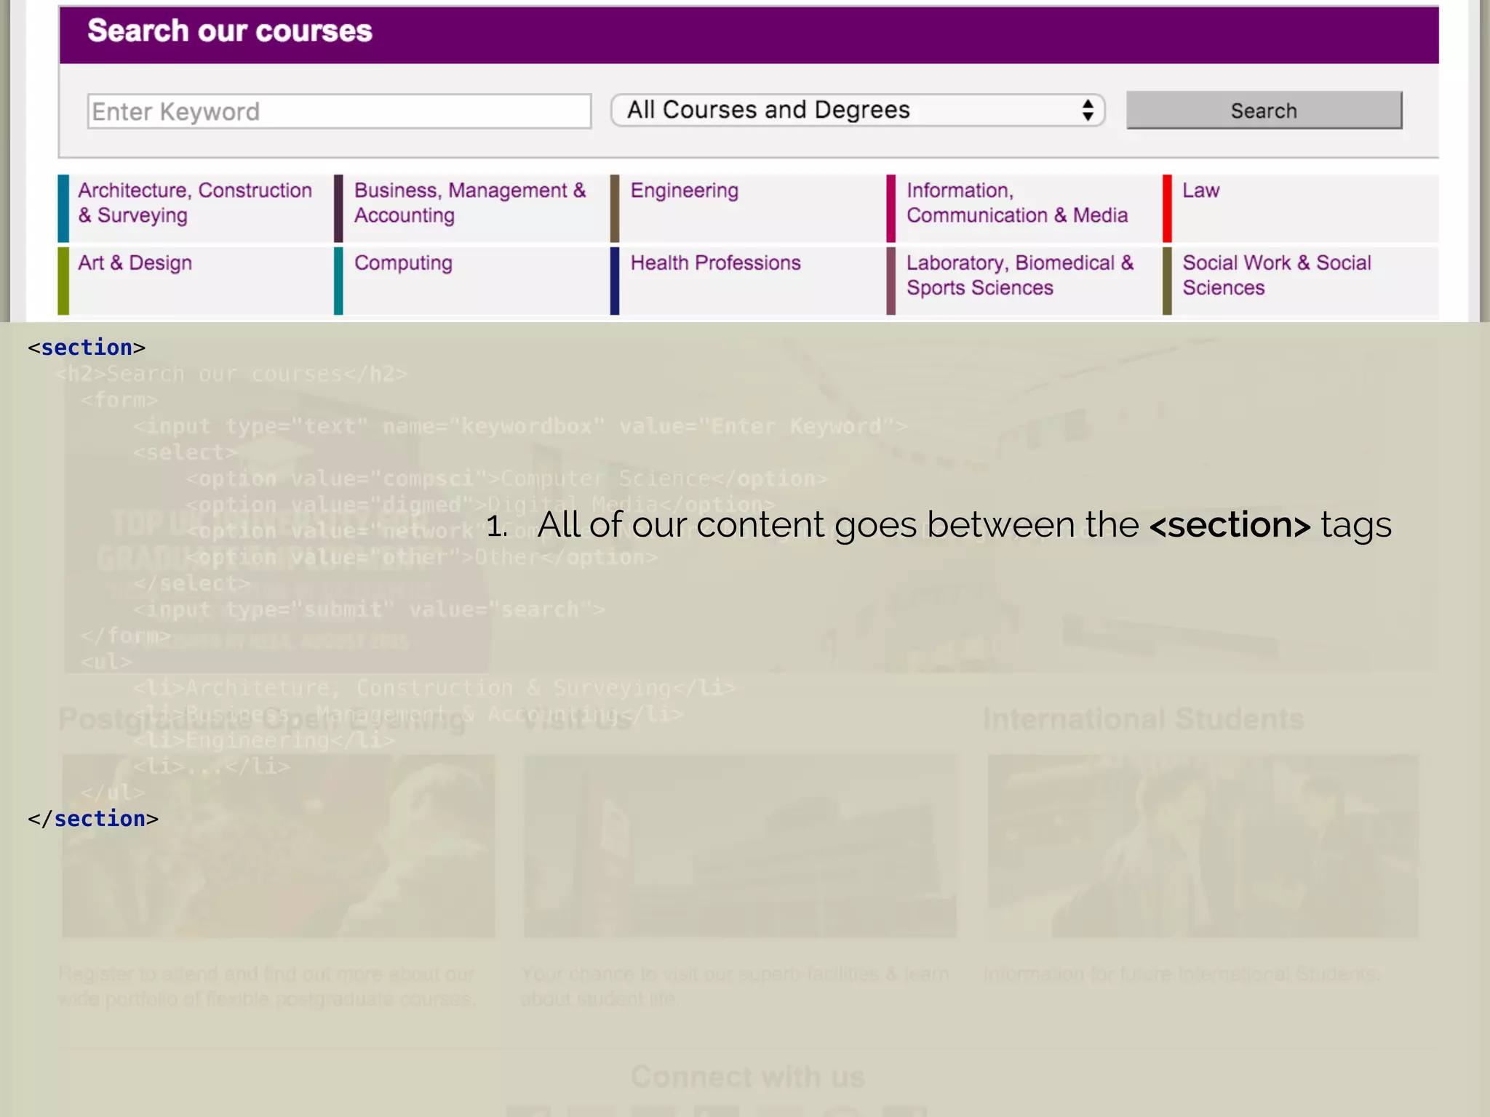Image resolution: width=1490 pixels, height=1117 pixels.
Task: Click the teal color bar beside Computing
Action: click(338, 281)
